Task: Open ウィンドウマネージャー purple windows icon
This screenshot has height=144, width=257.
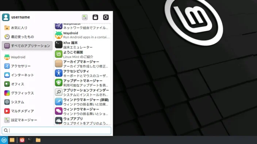Action: pos(58,111)
